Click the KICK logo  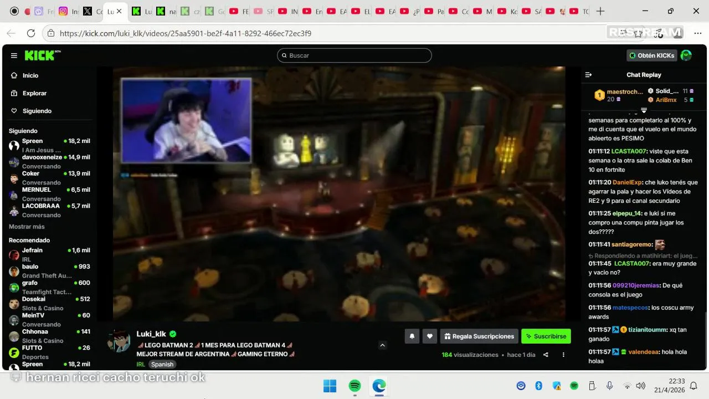pos(42,55)
